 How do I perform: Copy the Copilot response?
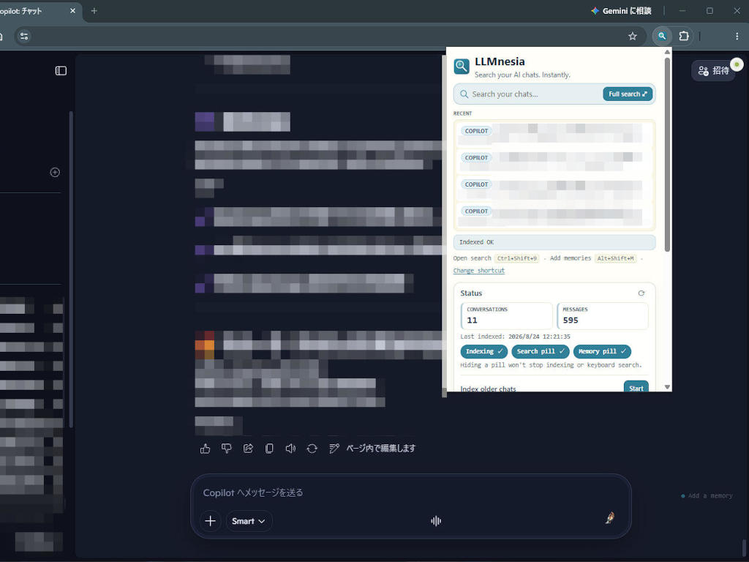tap(269, 449)
